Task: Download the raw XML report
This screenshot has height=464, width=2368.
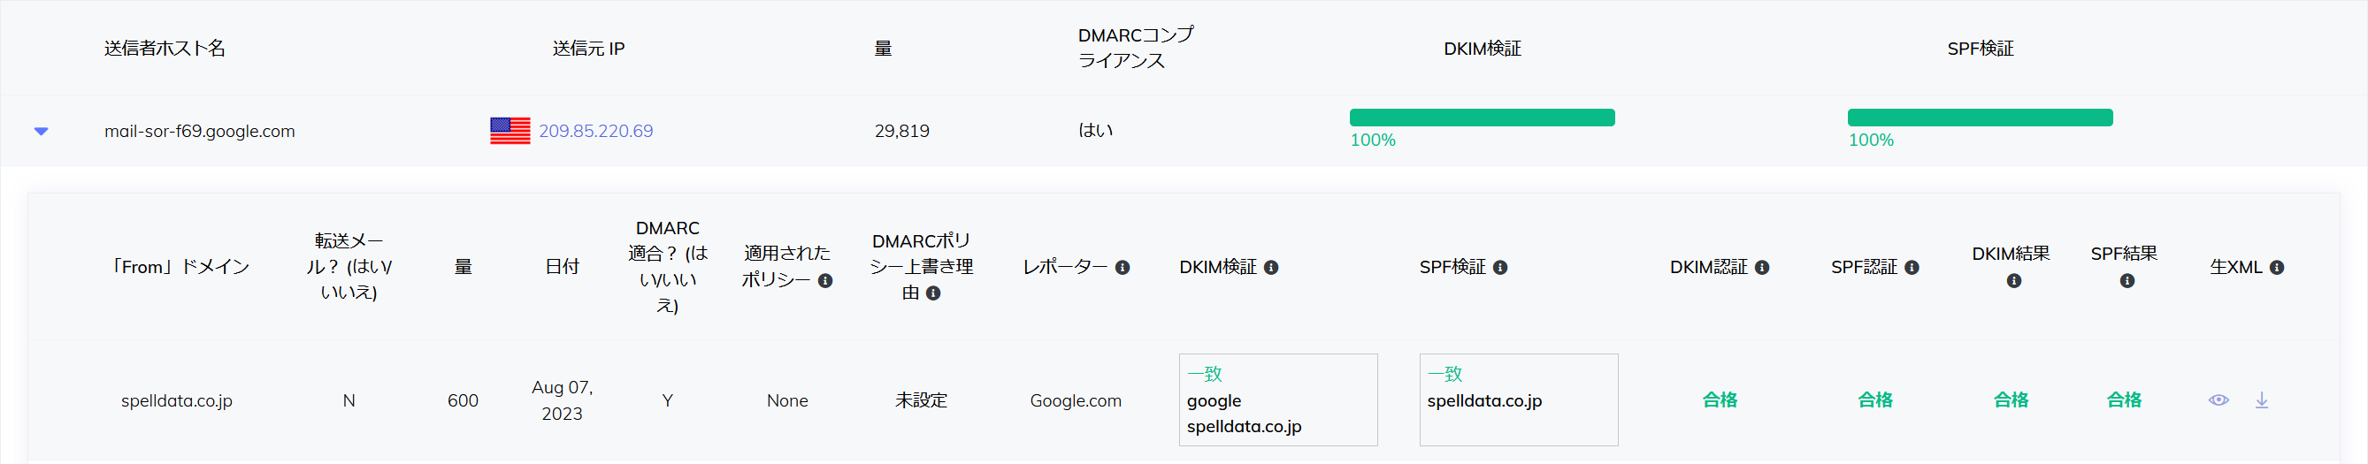Action: (x=2261, y=399)
